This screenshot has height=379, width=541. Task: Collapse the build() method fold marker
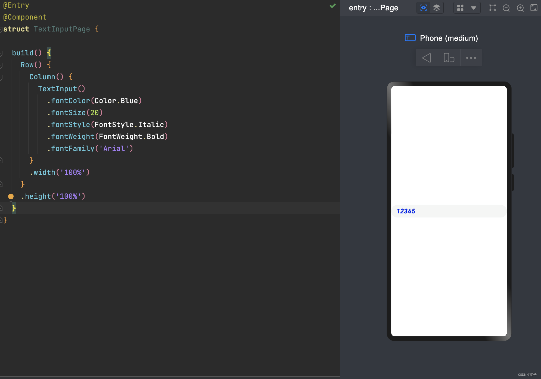point(1,53)
